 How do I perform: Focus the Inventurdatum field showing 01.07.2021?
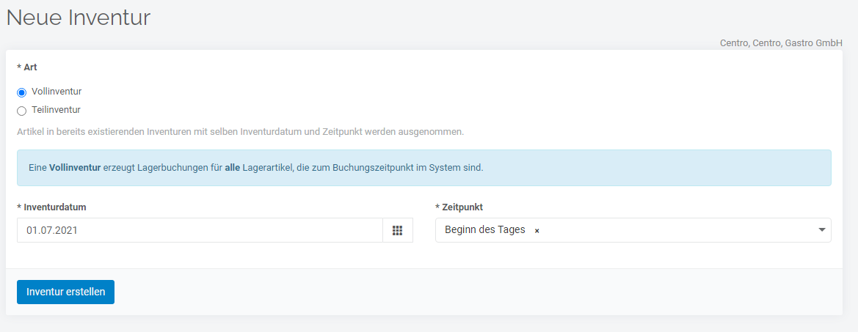tap(200, 230)
